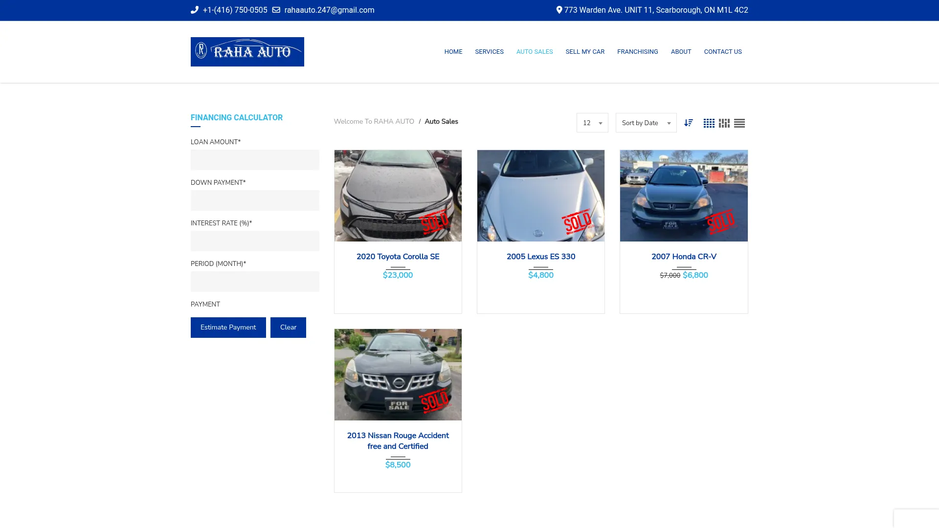Click the $4,800 price
The image size is (939, 528).
click(x=541, y=275)
